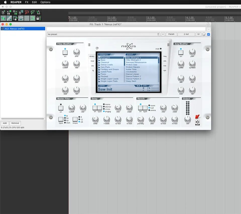Open the Options menu
Screen dimensions: 241x214
pos(45,2)
